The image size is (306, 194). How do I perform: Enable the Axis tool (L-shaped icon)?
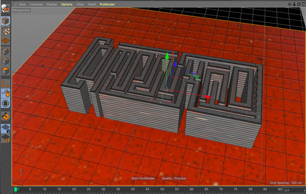click(x=6, y=84)
